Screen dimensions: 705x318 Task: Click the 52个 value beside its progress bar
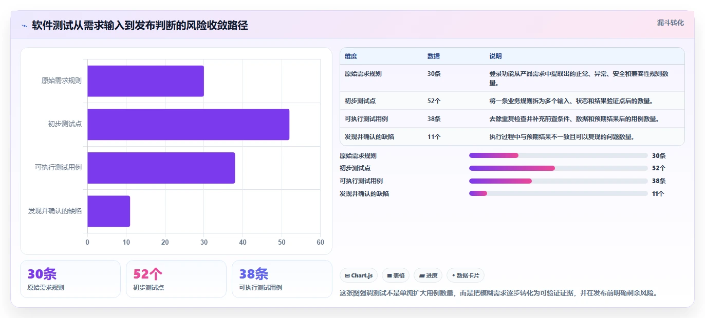tap(659, 168)
